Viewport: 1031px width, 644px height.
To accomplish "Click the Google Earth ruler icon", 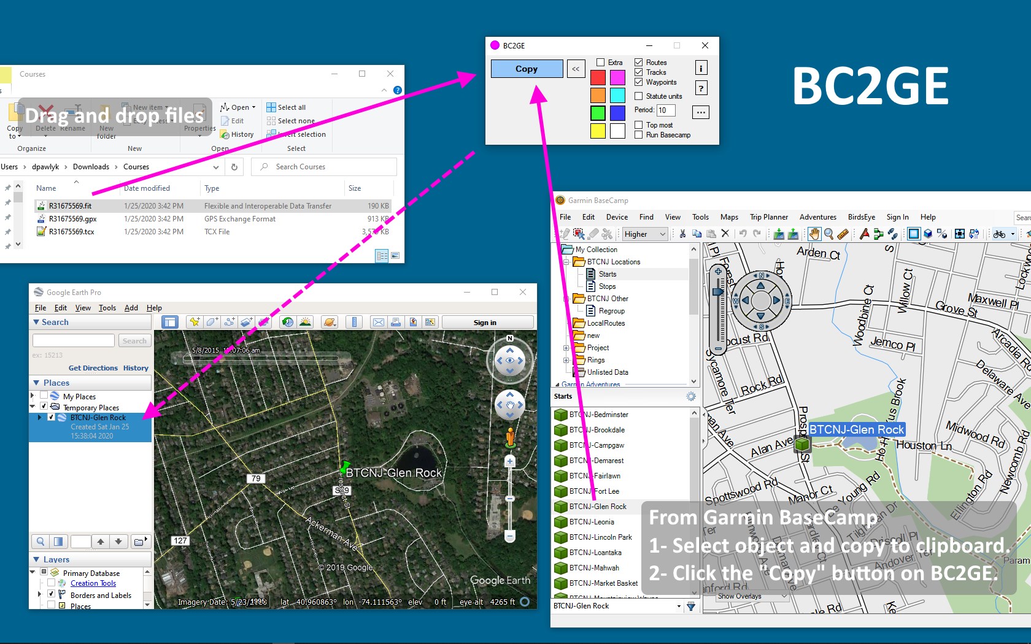I will click(x=353, y=322).
